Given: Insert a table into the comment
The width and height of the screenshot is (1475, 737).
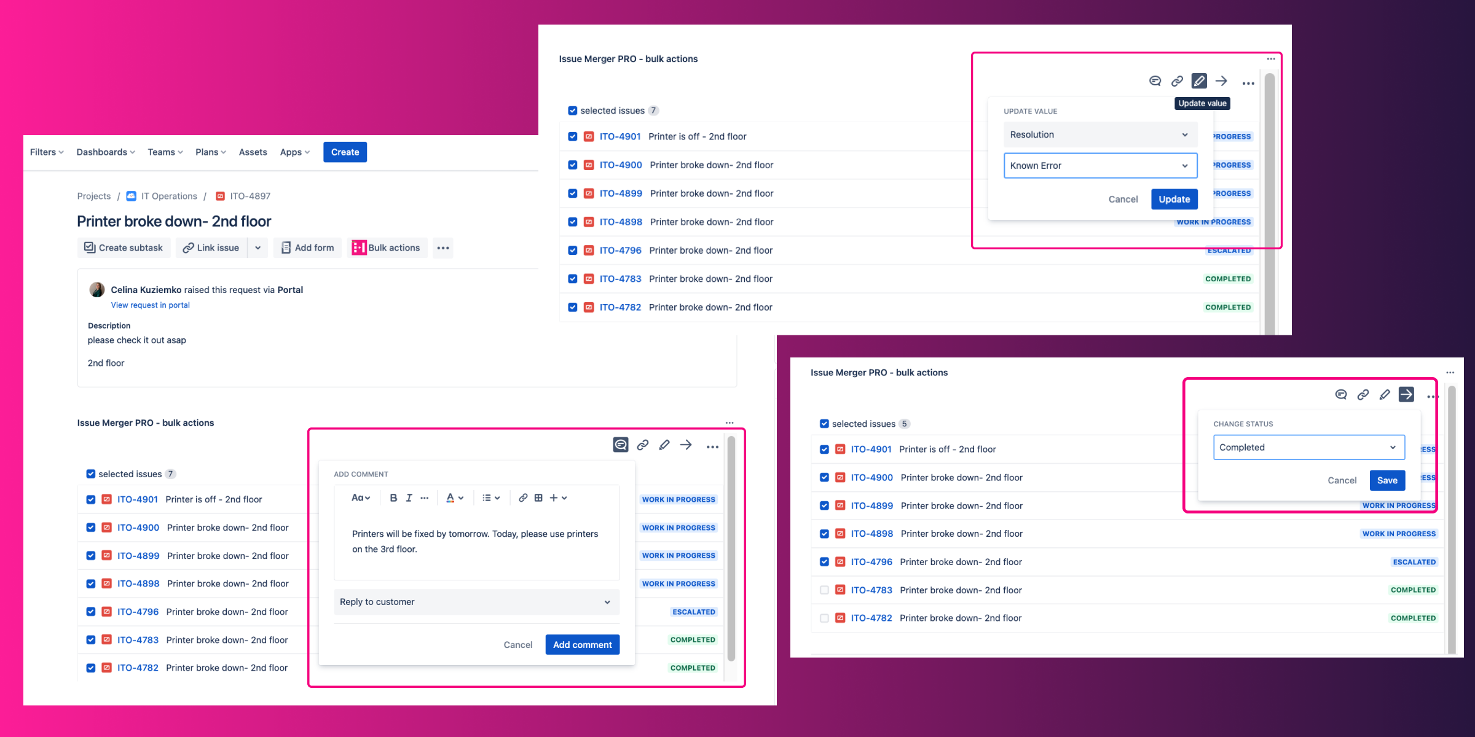Looking at the screenshot, I should [x=539, y=497].
